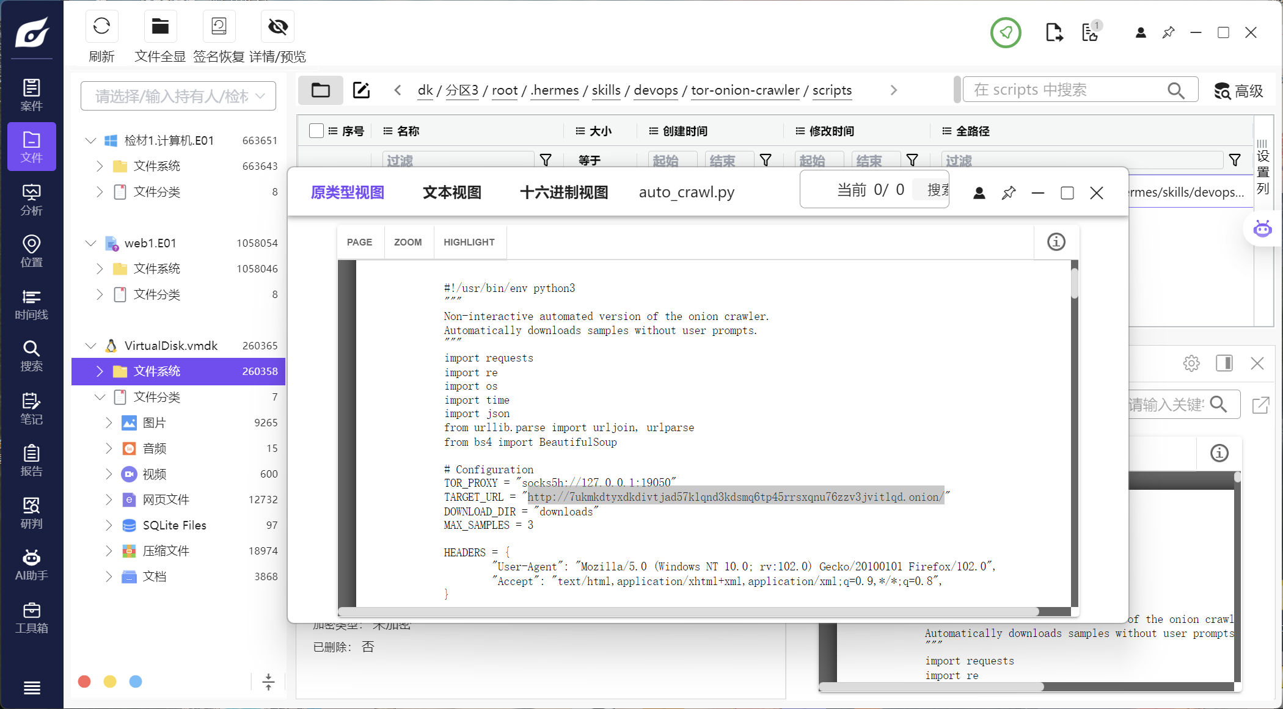The image size is (1283, 709).
Task: Toggle the 详情/预览 eye icon
Action: click(278, 26)
